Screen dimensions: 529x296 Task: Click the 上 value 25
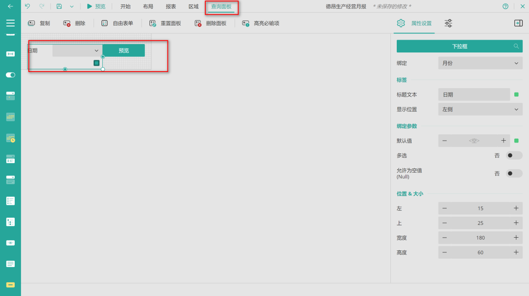481,223
